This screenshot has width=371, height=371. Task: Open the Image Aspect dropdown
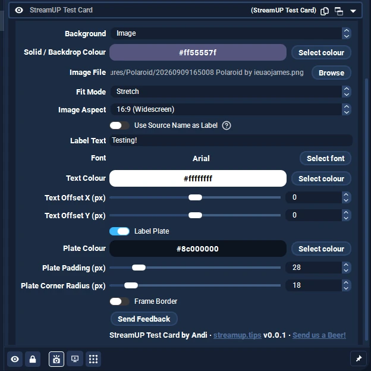(231, 109)
